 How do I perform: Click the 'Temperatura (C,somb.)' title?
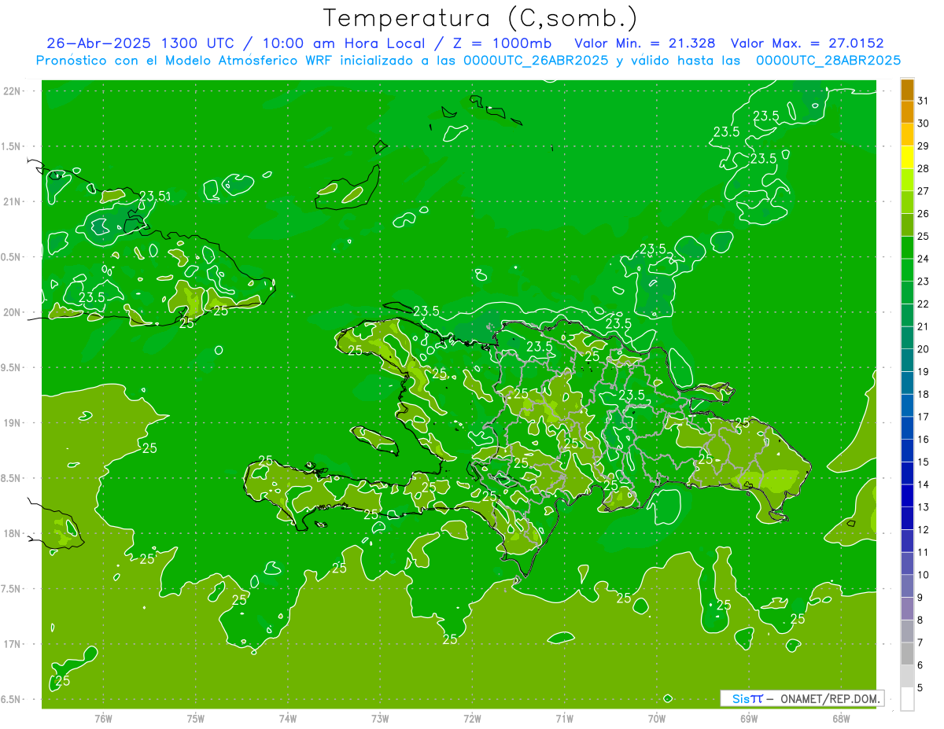click(481, 18)
